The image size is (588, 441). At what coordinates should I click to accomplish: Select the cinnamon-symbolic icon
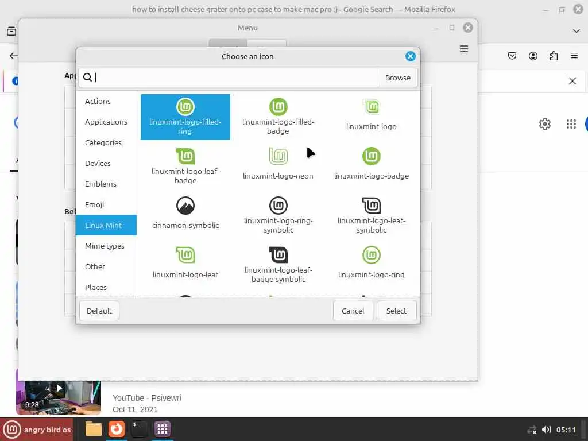pyautogui.click(x=185, y=216)
